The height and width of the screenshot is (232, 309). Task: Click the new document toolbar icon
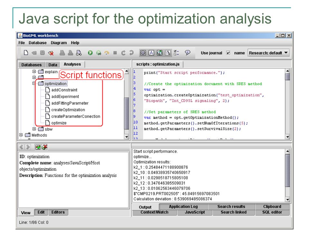[x=26, y=53]
